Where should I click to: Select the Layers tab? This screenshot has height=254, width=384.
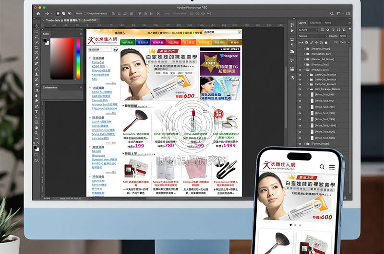tap(302, 23)
